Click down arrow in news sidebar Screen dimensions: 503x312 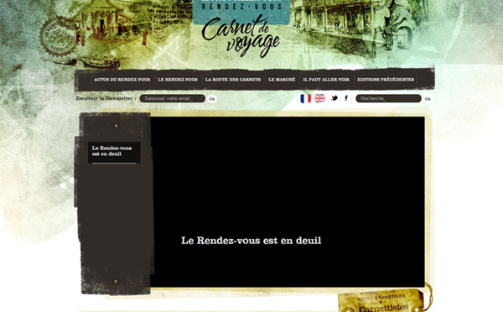[117, 282]
